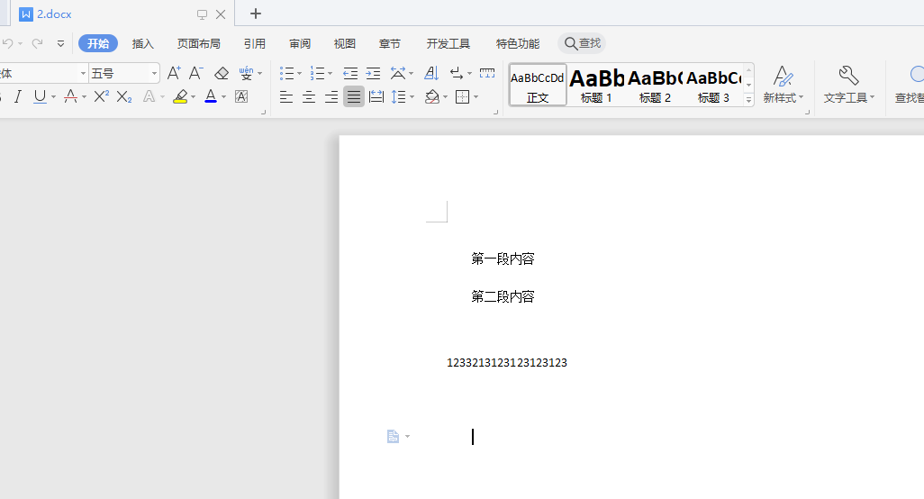Click the numbered list icon
924x499 pixels.
coord(317,73)
